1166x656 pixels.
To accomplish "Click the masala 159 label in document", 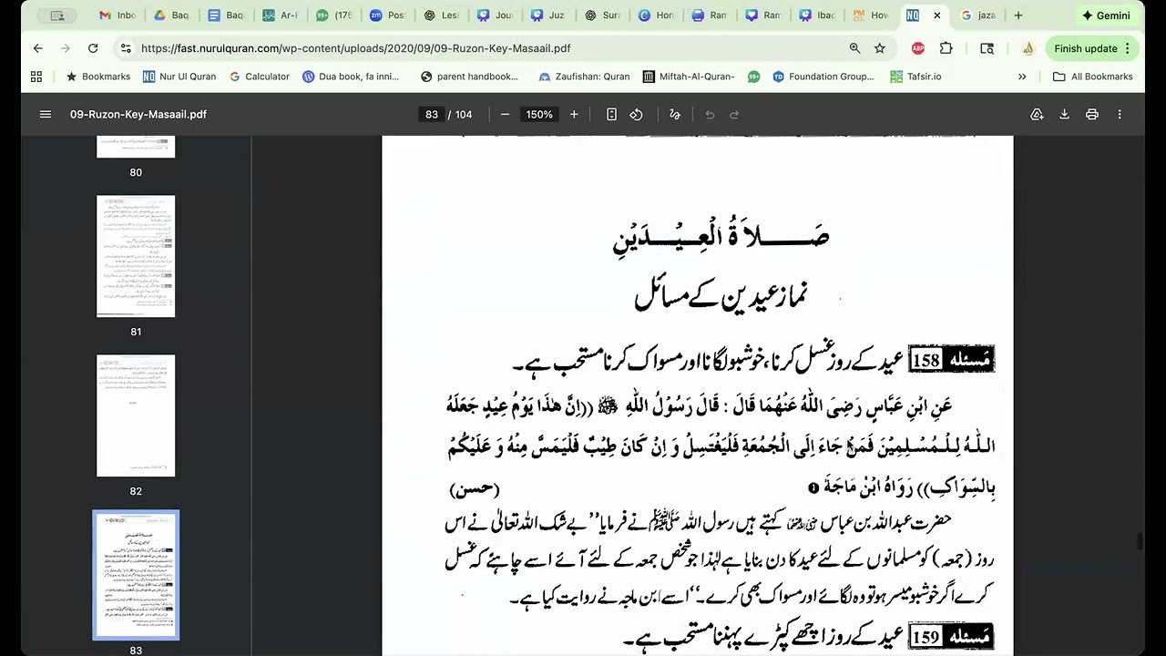I will click(x=952, y=637).
